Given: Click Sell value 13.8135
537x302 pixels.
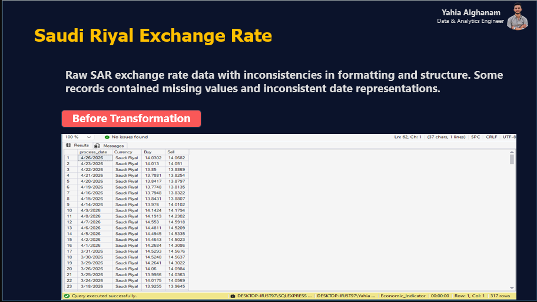Looking at the screenshot, I should point(177,187).
